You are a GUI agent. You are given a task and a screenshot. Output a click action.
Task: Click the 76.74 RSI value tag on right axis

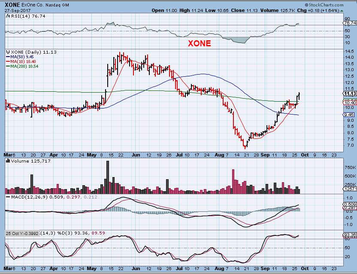coord(350,23)
